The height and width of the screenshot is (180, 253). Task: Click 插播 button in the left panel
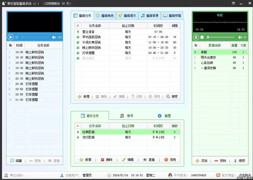click(16, 161)
